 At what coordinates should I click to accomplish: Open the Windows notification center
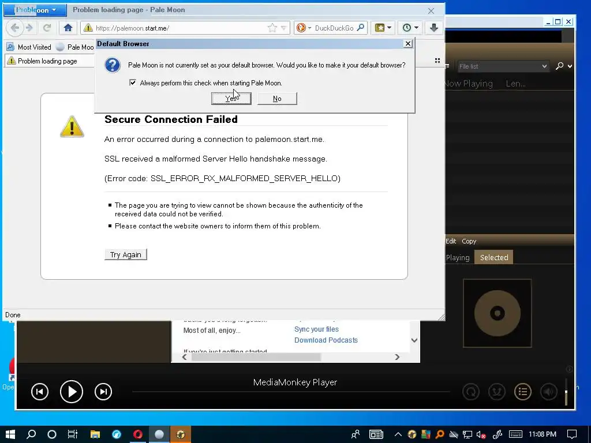tap(572, 434)
